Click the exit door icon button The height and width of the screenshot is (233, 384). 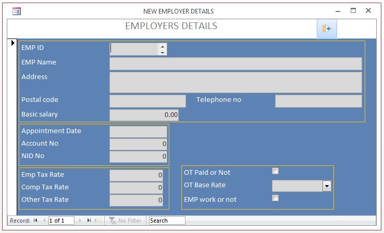tap(327, 29)
